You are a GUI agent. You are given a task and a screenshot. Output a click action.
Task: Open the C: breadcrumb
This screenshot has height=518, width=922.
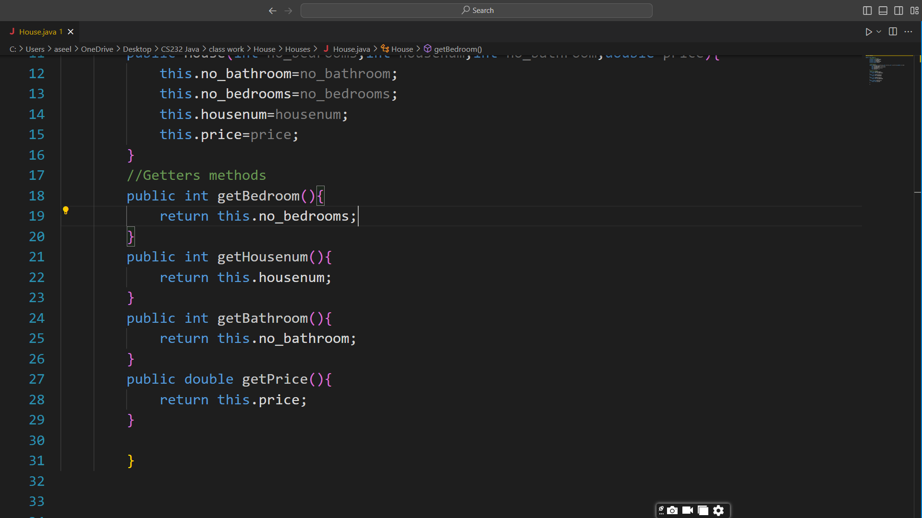click(13, 49)
